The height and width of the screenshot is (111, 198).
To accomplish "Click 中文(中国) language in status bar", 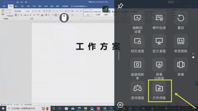I will point(28,105).
